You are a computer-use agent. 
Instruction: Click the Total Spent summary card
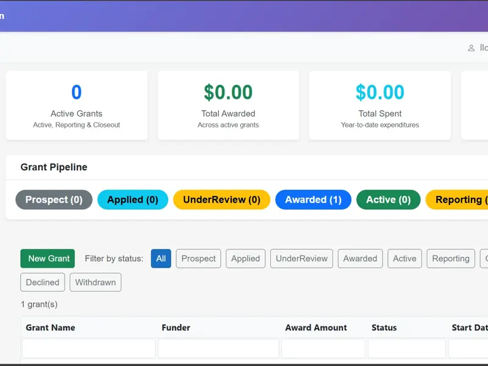379,106
